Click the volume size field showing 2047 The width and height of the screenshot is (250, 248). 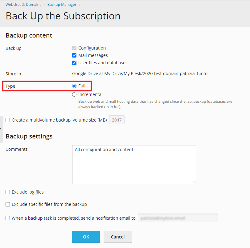pyautogui.click(x=117, y=120)
